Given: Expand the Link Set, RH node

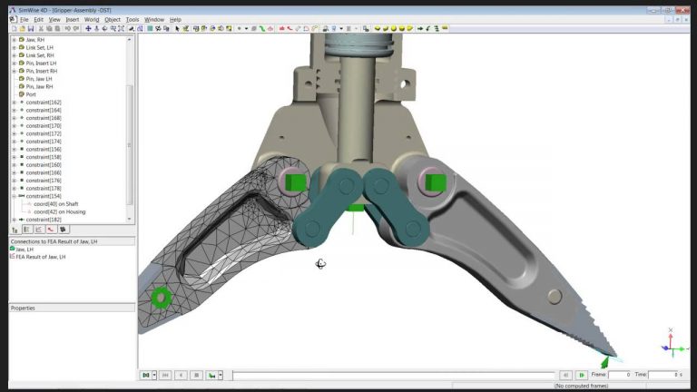Looking at the screenshot, I should 15,55.
